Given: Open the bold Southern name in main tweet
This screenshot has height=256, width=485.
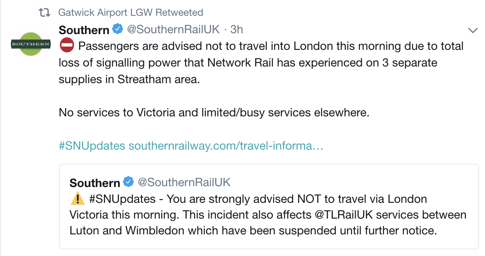Looking at the screenshot, I should (84, 30).
